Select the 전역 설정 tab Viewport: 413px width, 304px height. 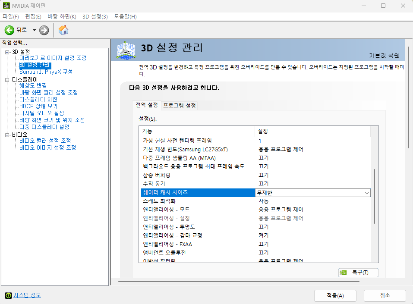[x=147, y=105]
